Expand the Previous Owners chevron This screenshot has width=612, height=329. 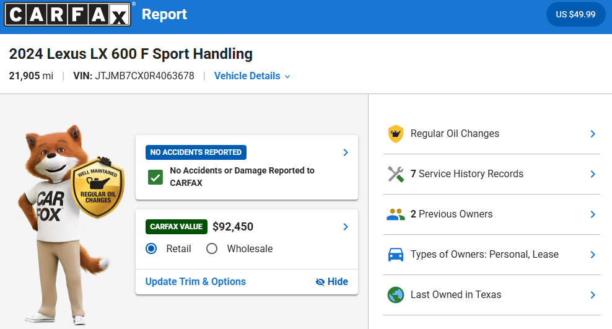click(593, 214)
